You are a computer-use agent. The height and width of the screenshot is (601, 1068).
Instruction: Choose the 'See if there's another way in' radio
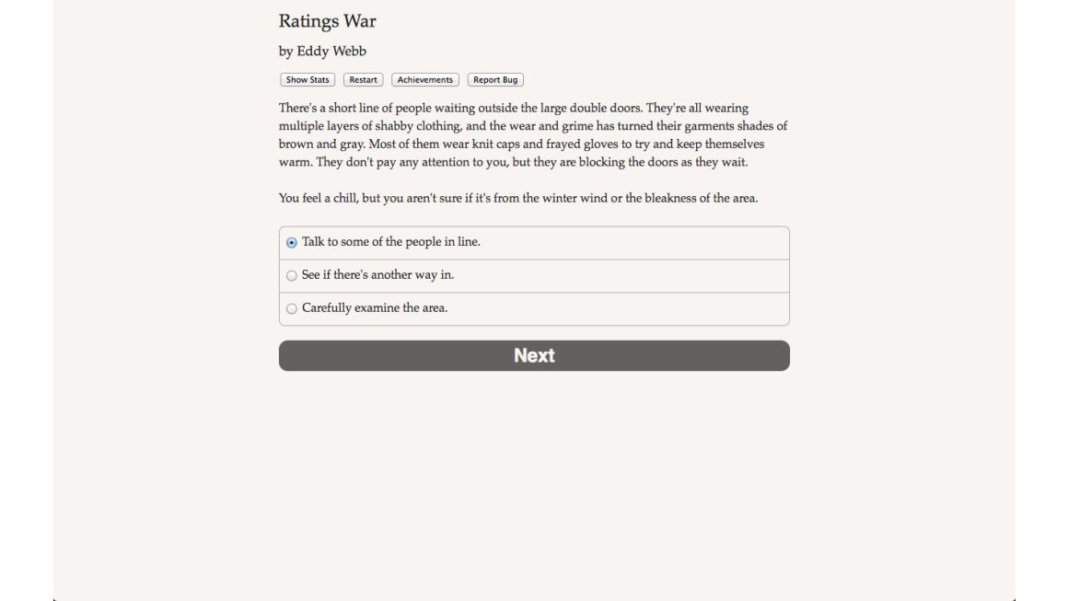tap(292, 276)
